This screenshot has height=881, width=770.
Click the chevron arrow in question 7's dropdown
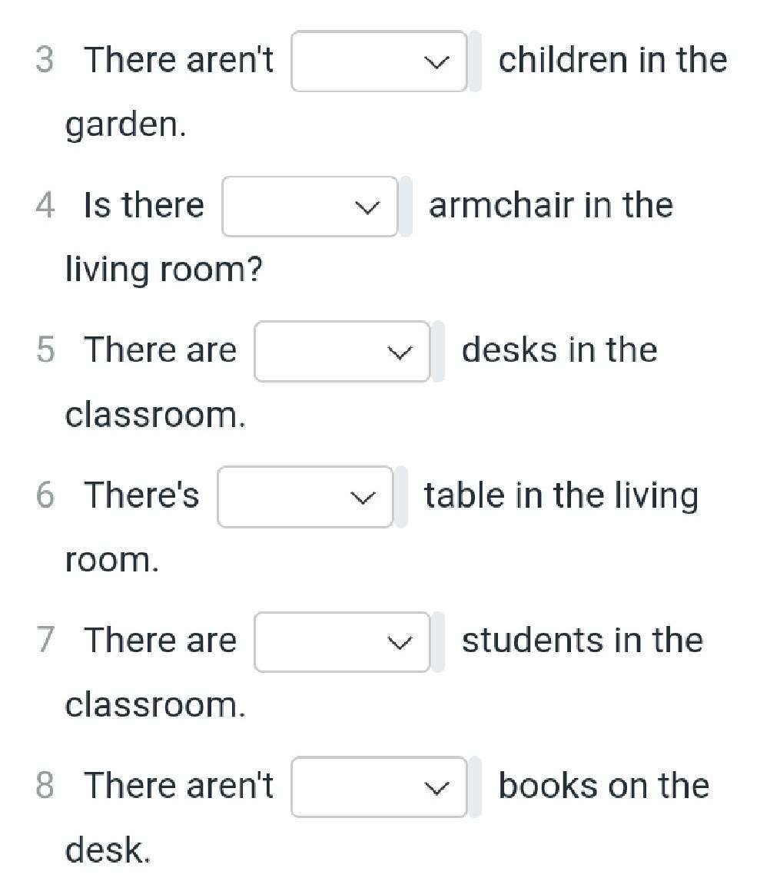tap(400, 643)
